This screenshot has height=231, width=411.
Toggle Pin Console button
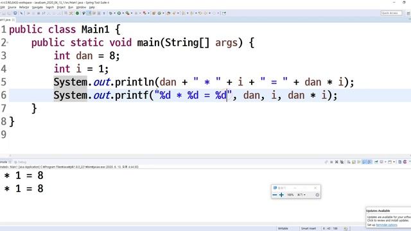(x=376, y=162)
